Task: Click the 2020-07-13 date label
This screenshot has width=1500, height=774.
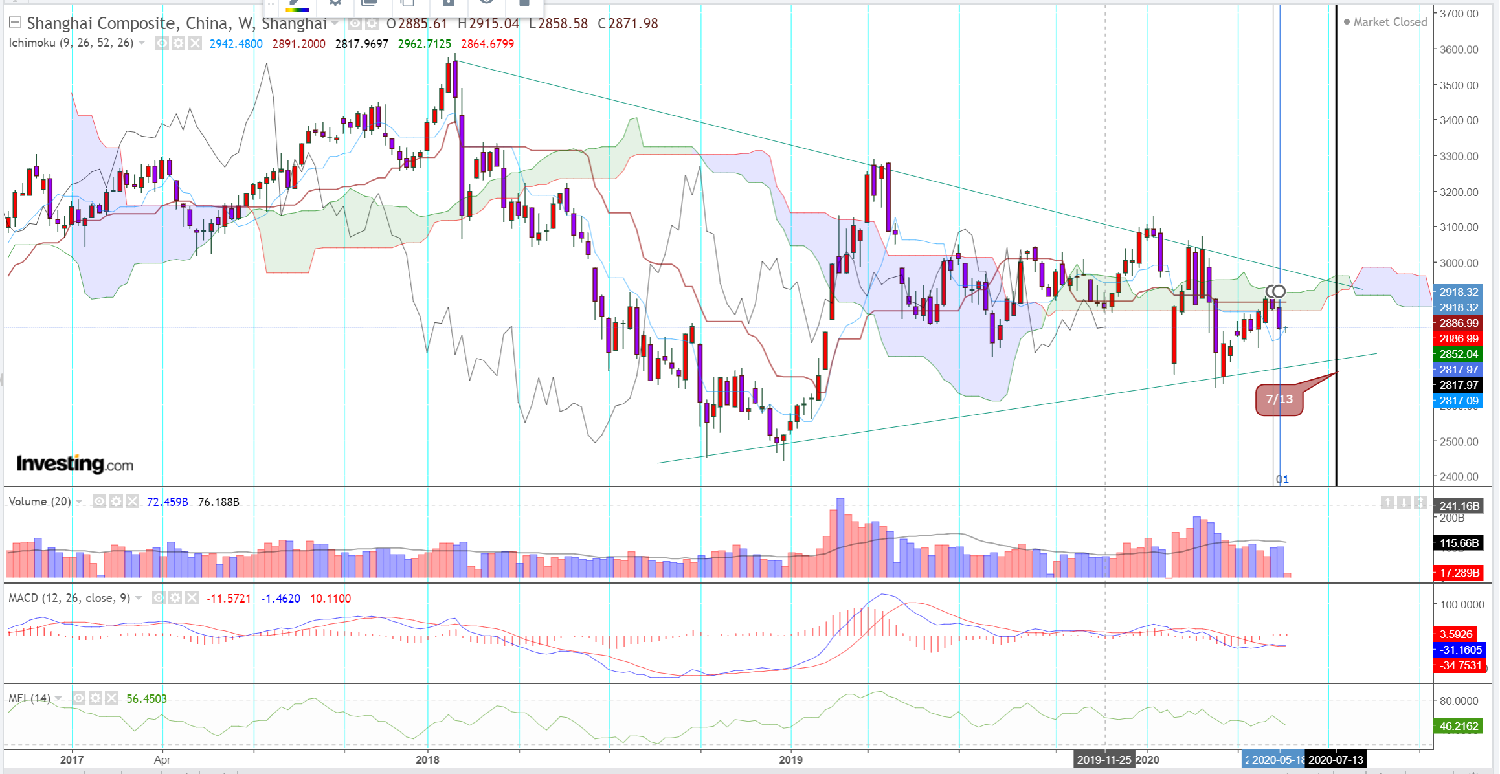Action: click(x=1336, y=760)
